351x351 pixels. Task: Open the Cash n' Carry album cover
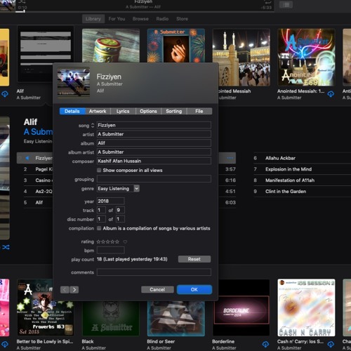[x=306, y=307]
